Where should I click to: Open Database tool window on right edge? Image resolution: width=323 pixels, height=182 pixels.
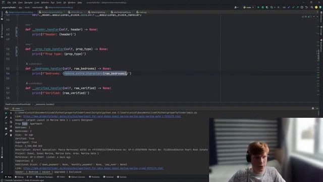(321, 17)
